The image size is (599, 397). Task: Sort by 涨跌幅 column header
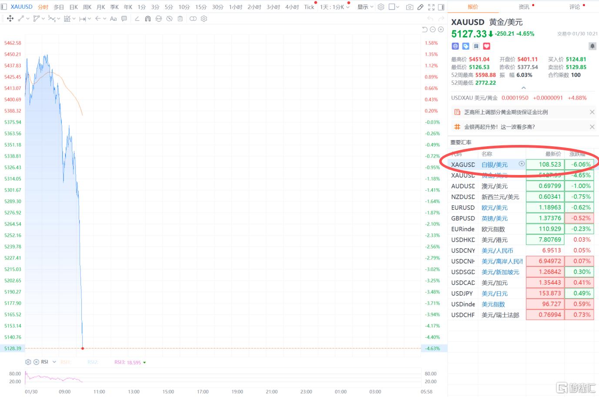pos(578,154)
